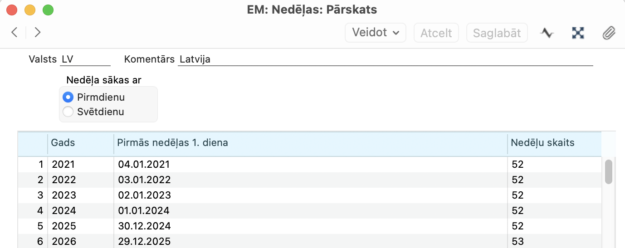The image size is (625, 248).
Task: Click the Nedēļu skaits column header
Action: click(555, 143)
